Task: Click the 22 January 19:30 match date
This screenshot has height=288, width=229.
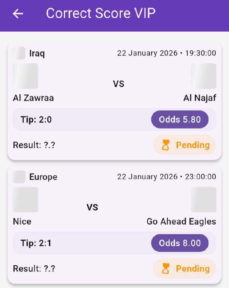Action: (x=166, y=53)
